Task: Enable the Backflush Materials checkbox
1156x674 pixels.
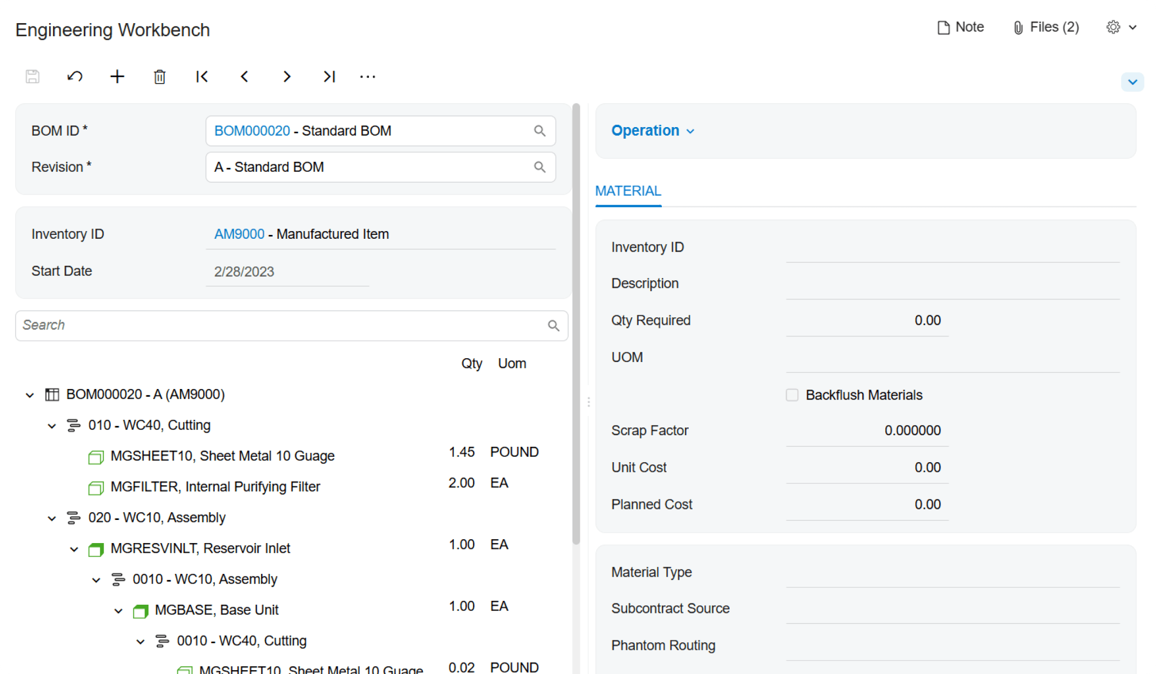Action: 792,394
